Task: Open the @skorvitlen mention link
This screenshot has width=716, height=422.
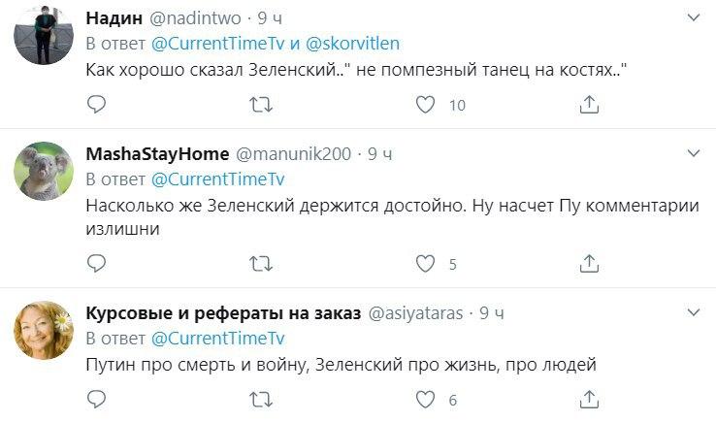Action: point(353,45)
